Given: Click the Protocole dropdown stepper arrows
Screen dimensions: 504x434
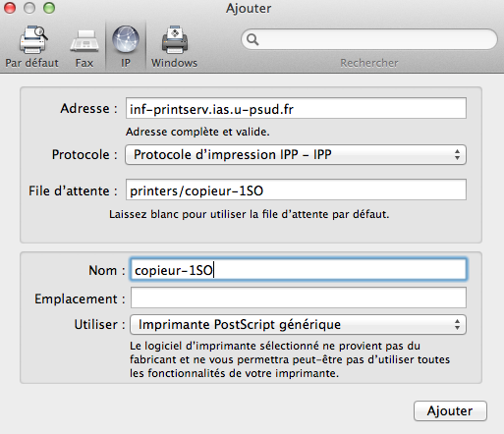Looking at the screenshot, I should [x=457, y=155].
